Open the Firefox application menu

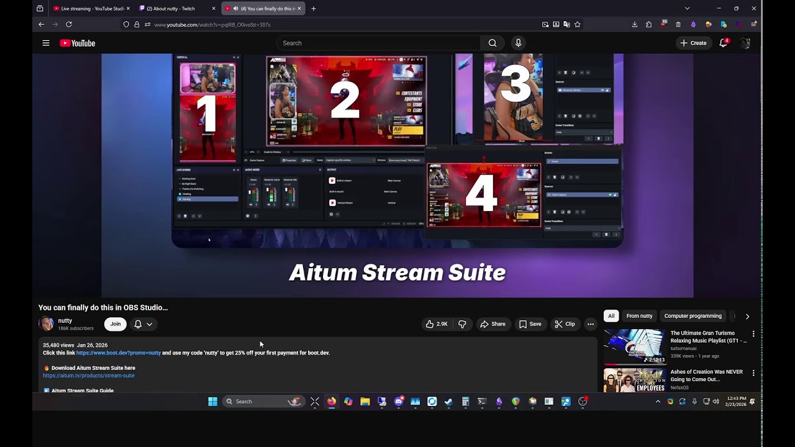pyautogui.click(x=754, y=24)
